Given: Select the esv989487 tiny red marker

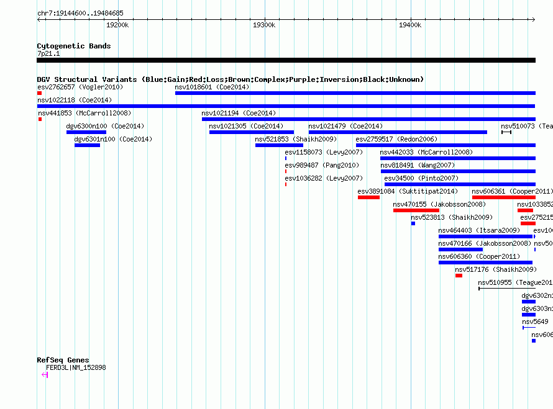Looking at the screenshot, I should coord(286,171).
